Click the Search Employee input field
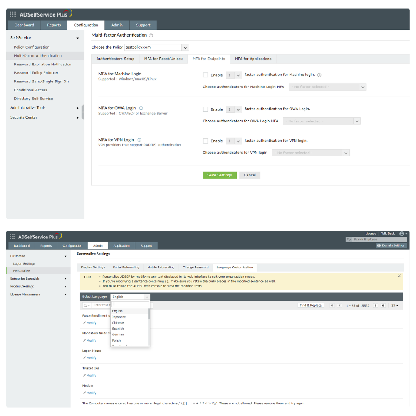The height and width of the screenshot is (416, 416). coord(377,240)
